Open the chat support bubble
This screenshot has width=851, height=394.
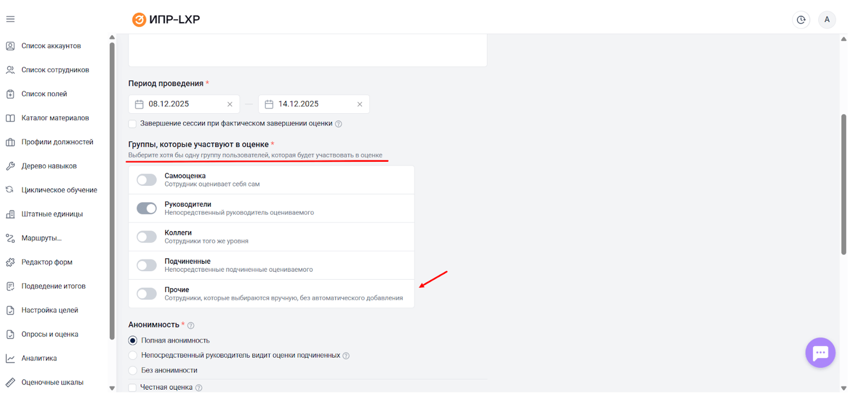[x=820, y=353]
